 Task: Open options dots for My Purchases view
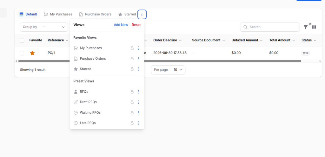pyautogui.click(x=138, y=48)
